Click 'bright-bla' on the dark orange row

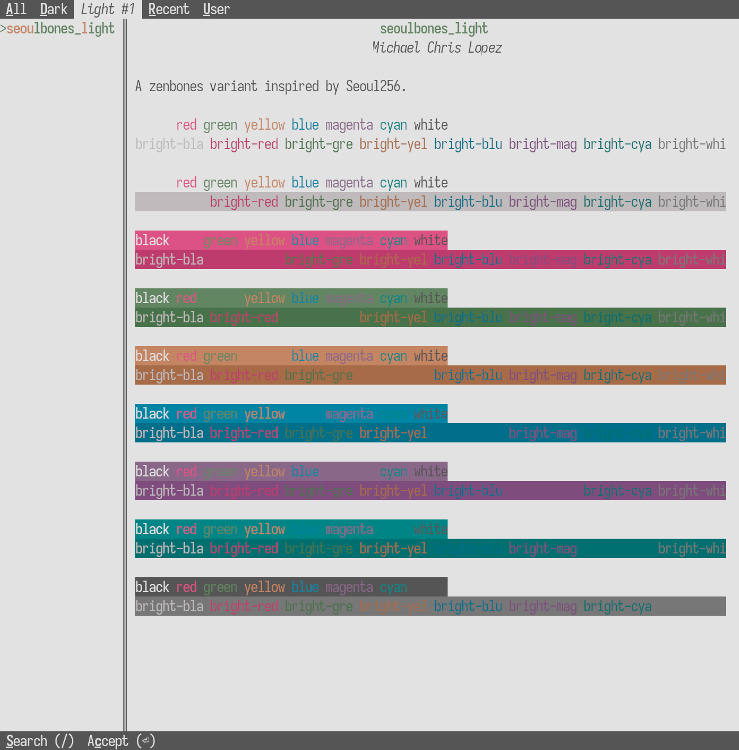(169, 375)
